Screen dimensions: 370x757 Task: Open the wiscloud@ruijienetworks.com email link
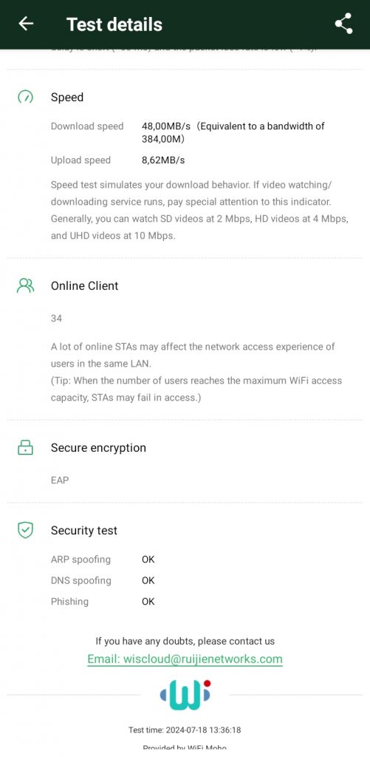[x=185, y=659]
